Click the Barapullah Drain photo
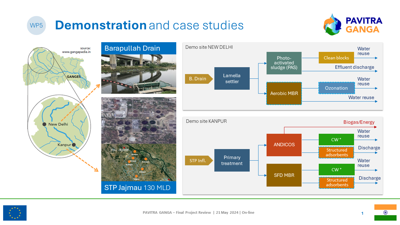This screenshot has width=400, height=225. point(138,74)
